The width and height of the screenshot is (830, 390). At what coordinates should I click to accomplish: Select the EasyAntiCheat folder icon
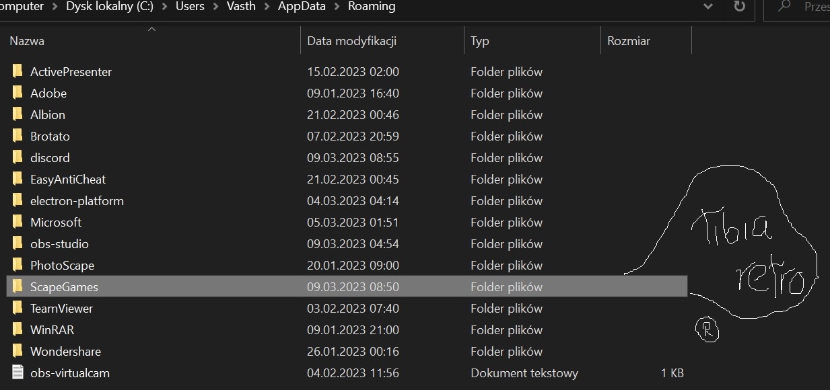(18, 179)
